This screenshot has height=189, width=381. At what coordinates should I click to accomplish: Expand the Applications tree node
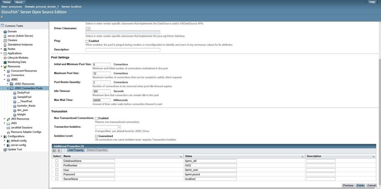click(x=1, y=53)
